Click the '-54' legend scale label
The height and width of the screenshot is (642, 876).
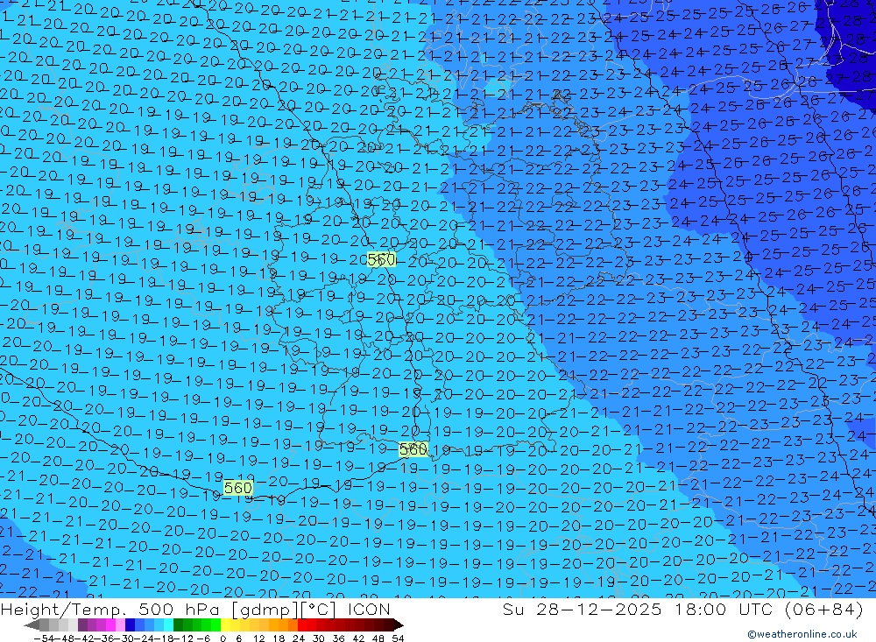click(45, 638)
